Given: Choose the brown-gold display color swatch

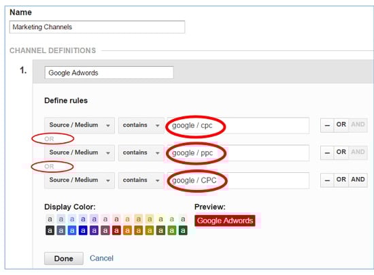Looking at the screenshot, I should pyautogui.click(x=139, y=231).
